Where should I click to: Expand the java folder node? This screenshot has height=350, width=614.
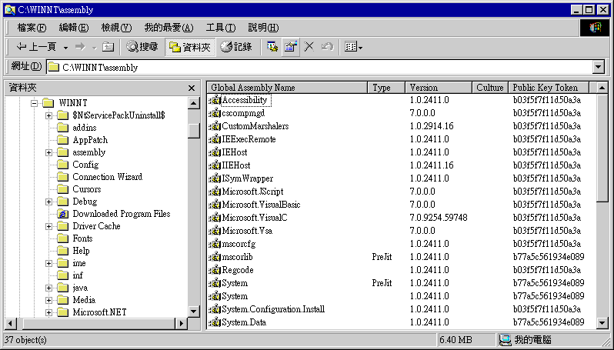click(x=48, y=288)
